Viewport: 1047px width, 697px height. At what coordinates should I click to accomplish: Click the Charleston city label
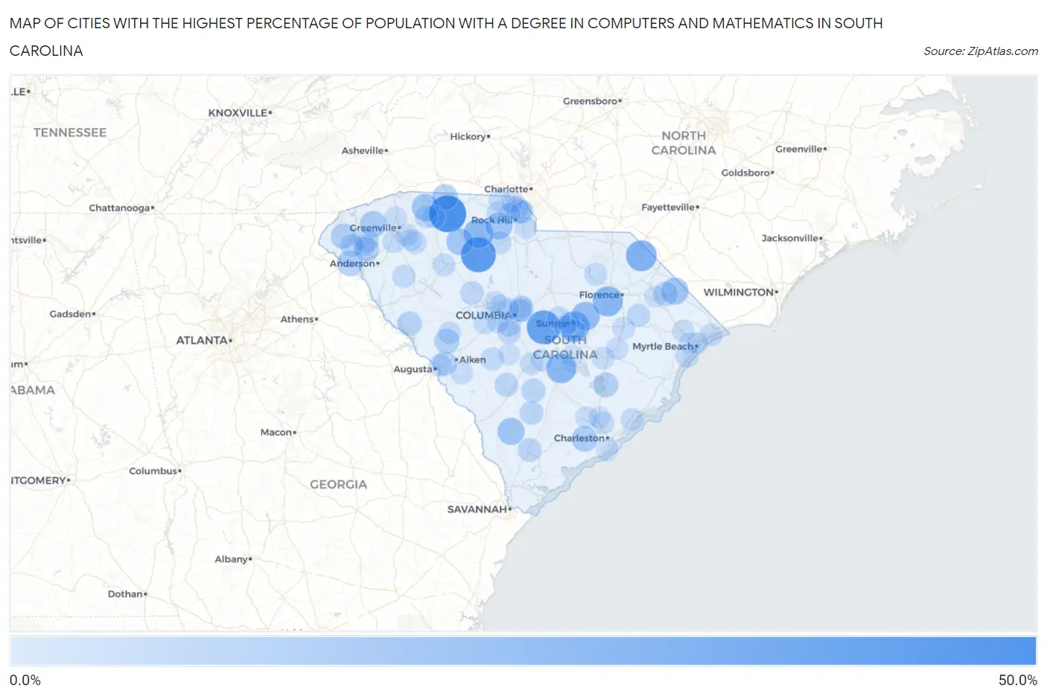[x=581, y=438]
